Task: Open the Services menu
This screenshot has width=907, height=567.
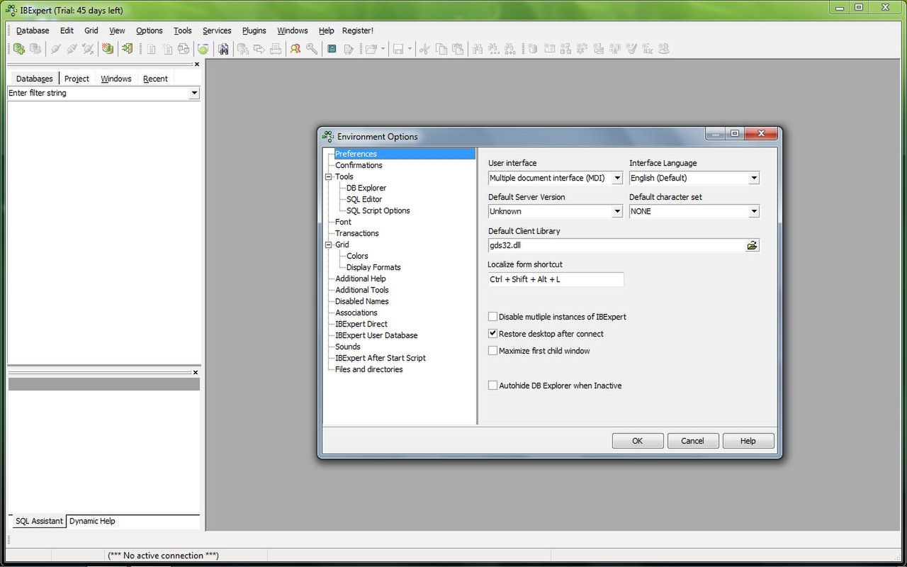Action: (217, 30)
